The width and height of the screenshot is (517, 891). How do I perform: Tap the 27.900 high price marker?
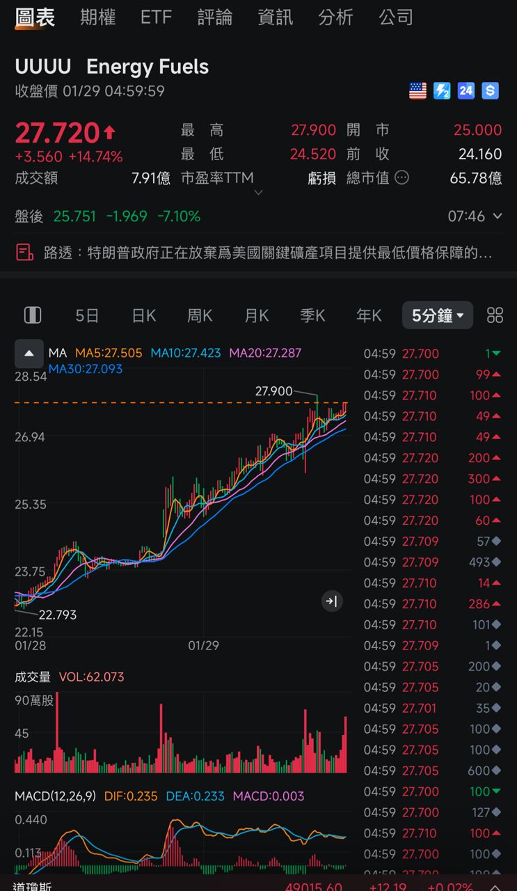pyautogui.click(x=274, y=391)
